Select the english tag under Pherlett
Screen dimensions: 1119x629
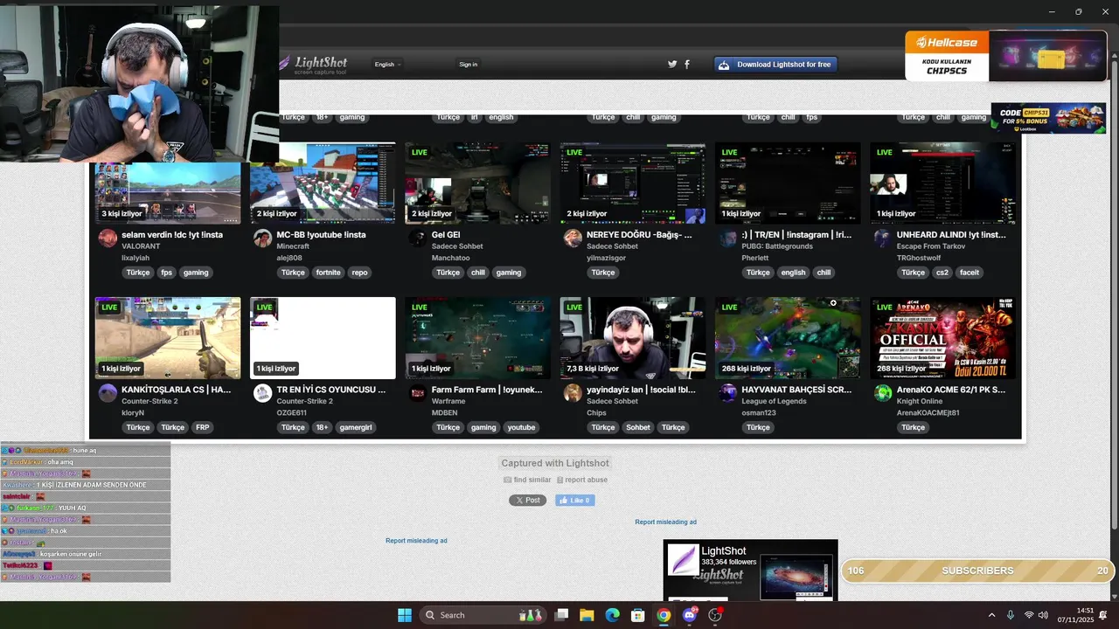(x=793, y=273)
